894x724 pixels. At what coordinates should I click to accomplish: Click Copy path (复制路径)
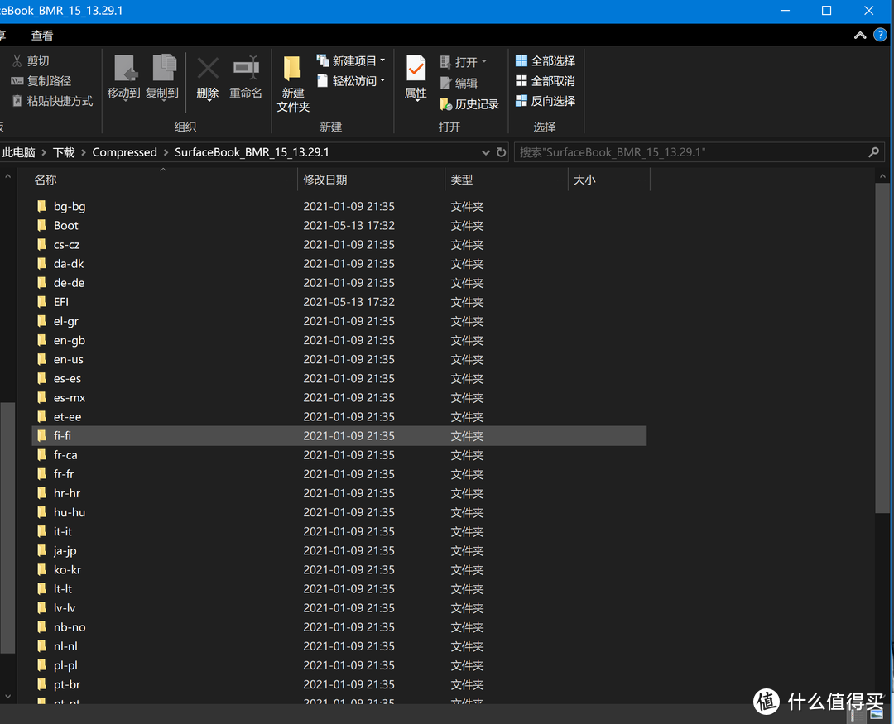pyautogui.click(x=41, y=81)
